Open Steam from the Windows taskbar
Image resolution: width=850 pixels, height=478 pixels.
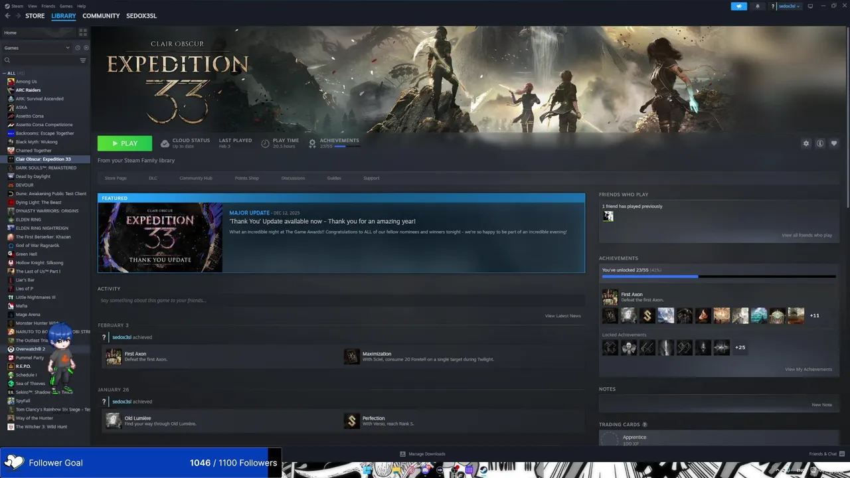[483, 470]
